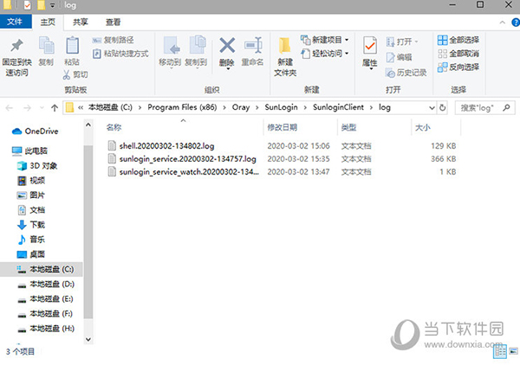The image size is (520, 365).
Task: Click SunLogin in the address path
Action: click(x=281, y=107)
